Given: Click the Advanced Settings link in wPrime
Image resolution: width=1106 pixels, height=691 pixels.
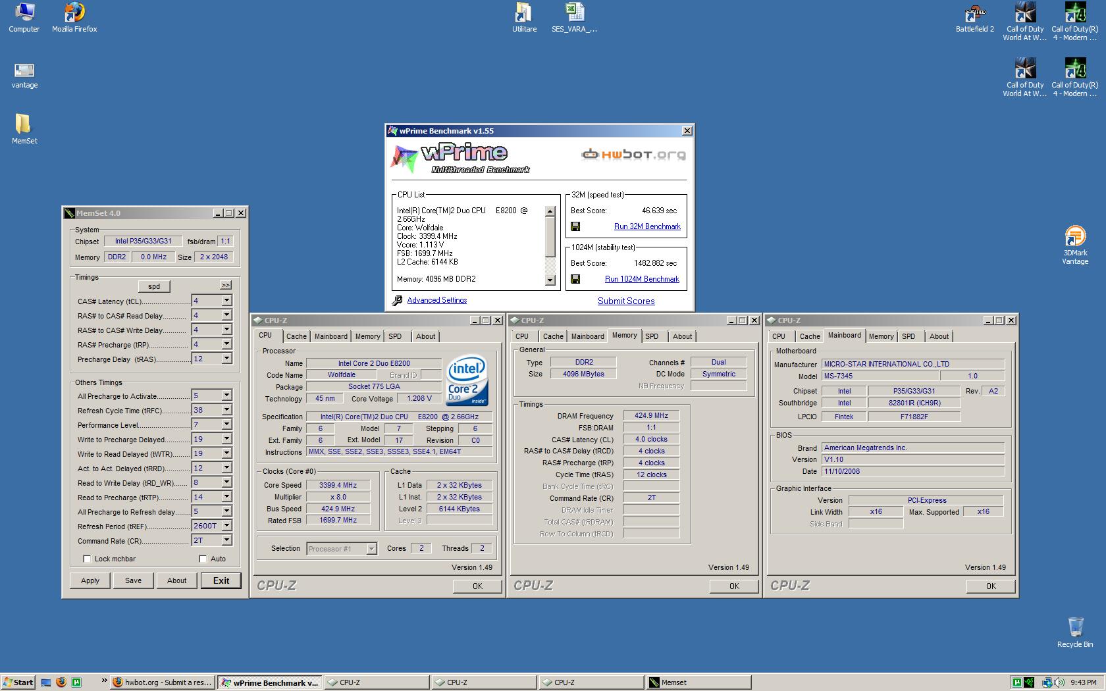Looking at the screenshot, I should pos(437,300).
